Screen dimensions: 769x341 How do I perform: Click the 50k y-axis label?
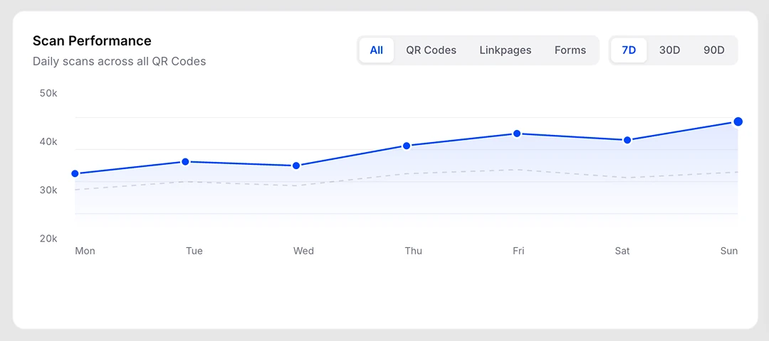click(48, 93)
